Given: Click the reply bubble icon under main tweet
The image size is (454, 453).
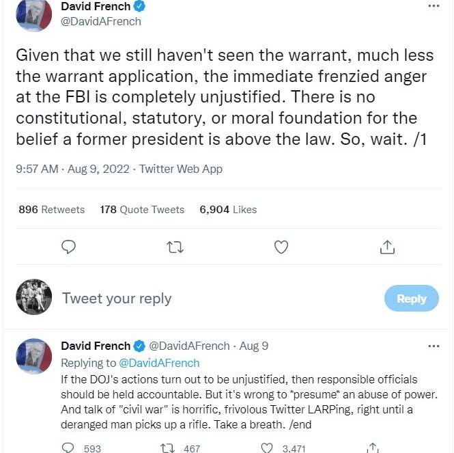Looking at the screenshot, I should click(69, 247).
